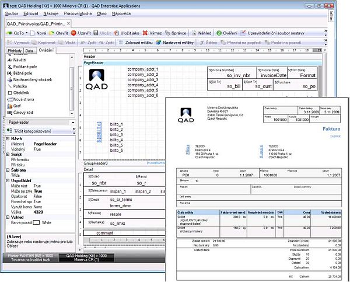Screen dimensions: 350x282
Task: Show the Náhled preview
Action: coord(202,33)
